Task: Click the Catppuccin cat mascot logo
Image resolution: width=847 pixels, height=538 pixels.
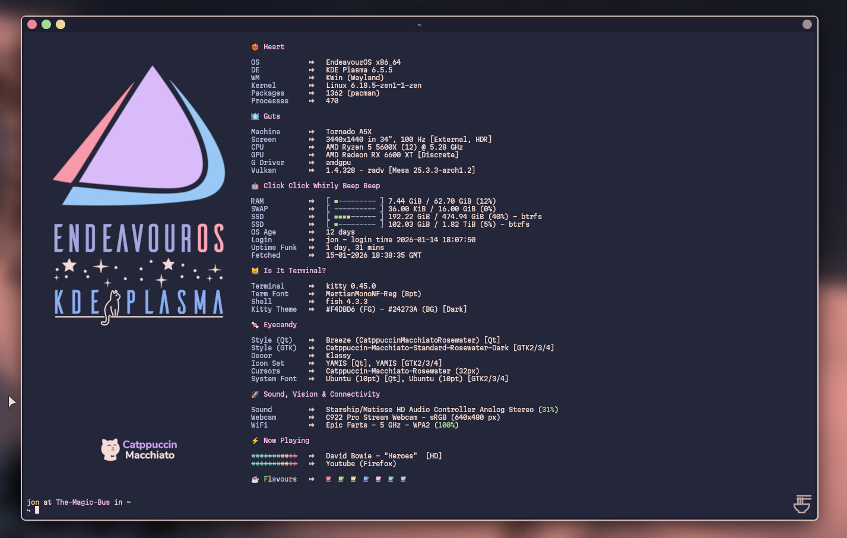Action: [110, 450]
